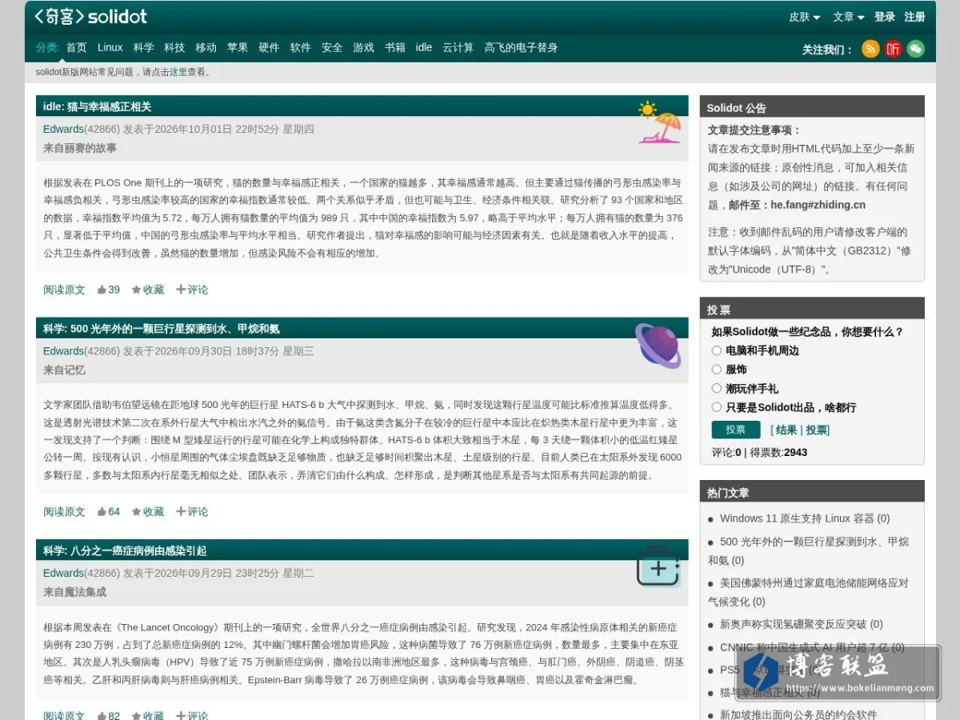
Task: Click the beach topic icon for cat article
Action: click(x=660, y=122)
